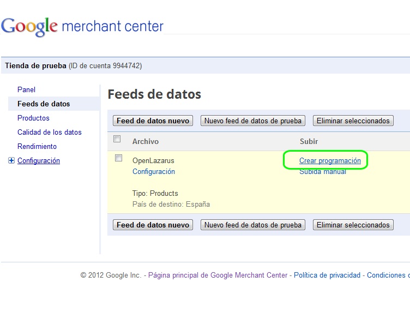410x336 pixels.
Task: Click the OpenLazarus feed name
Action: pyautogui.click(x=153, y=161)
